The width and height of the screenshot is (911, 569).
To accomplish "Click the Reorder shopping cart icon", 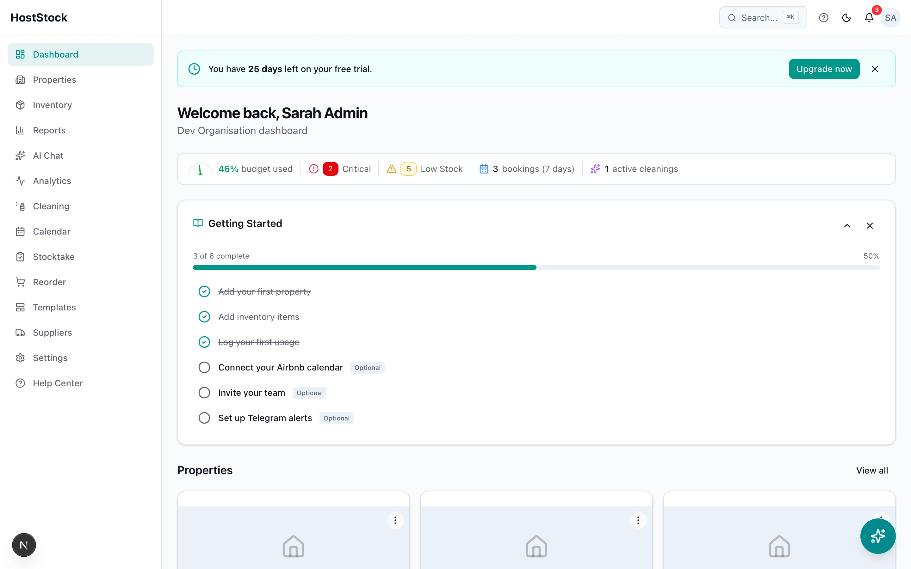I will [x=20, y=282].
